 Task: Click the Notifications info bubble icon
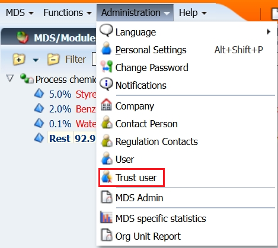coord(106,84)
